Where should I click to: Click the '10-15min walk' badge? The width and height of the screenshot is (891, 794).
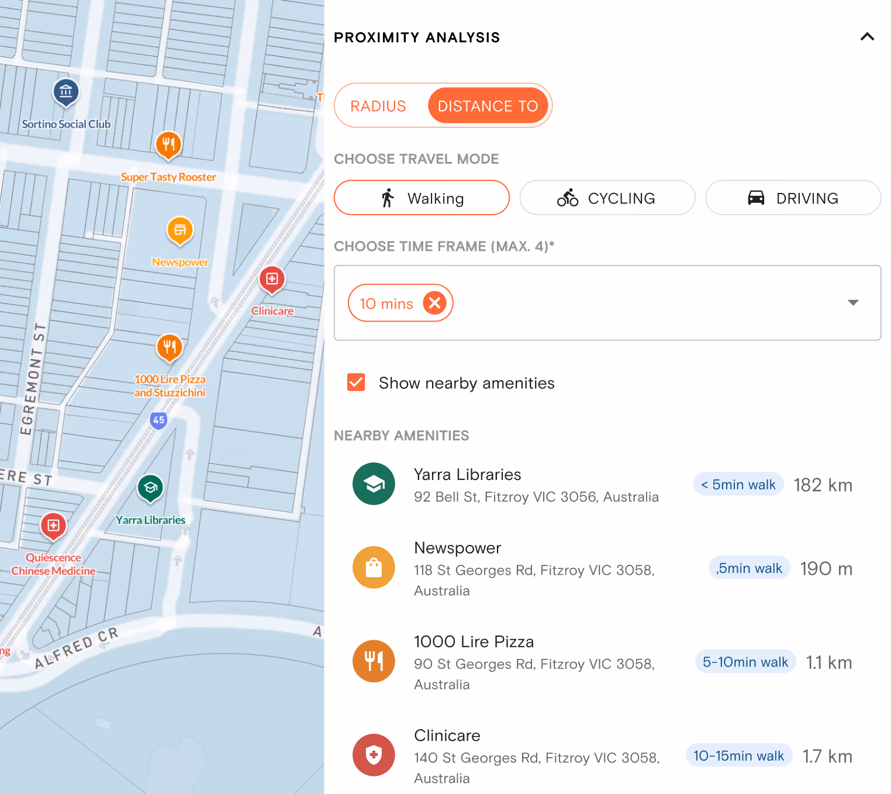coord(739,755)
